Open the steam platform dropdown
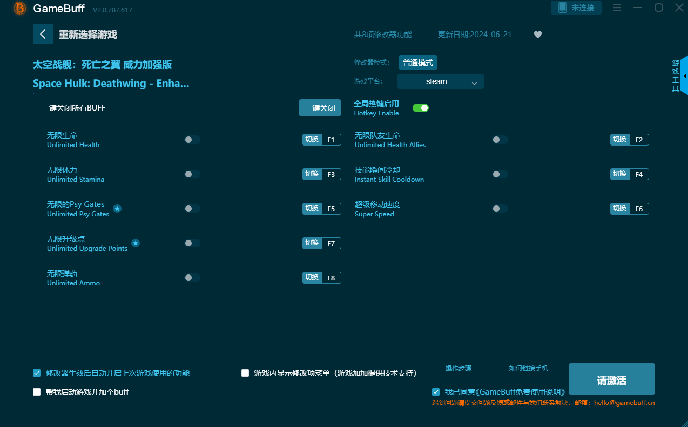Screen dimensions: 688x427 (x=441, y=81)
